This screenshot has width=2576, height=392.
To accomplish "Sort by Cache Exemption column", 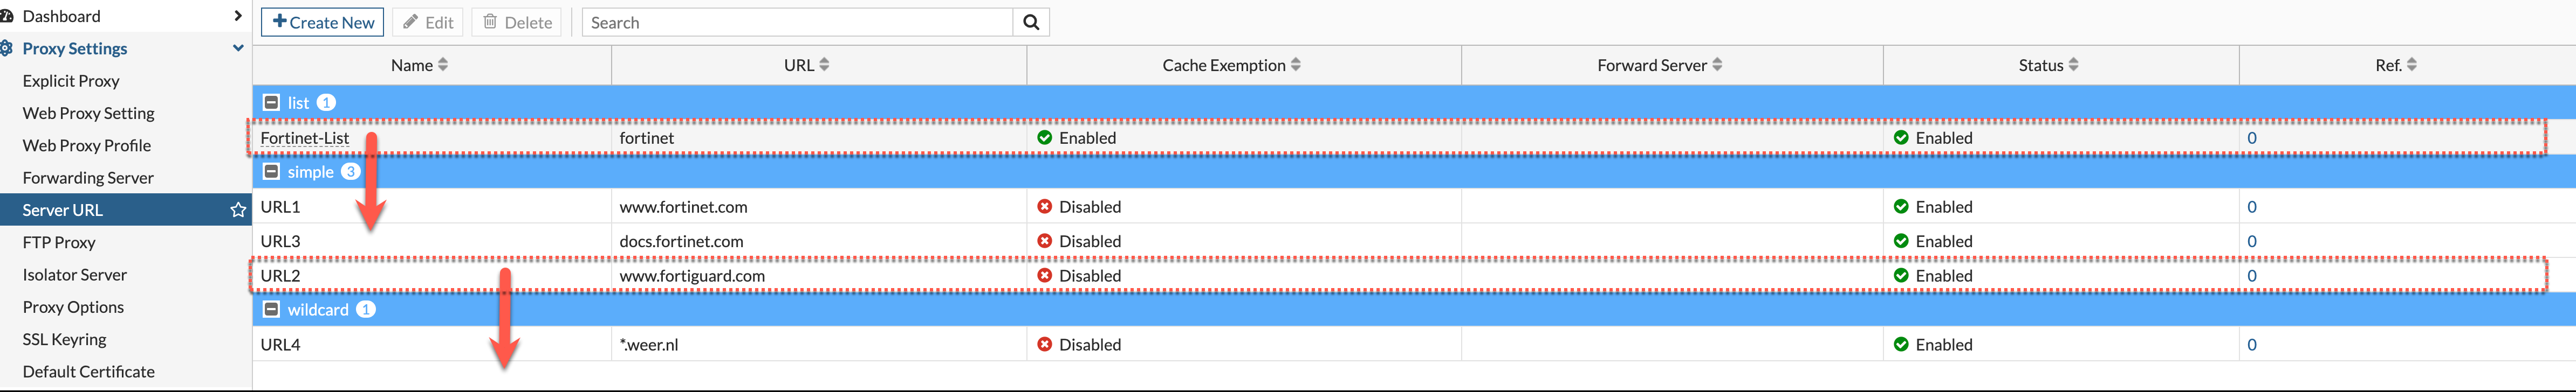I will click(x=1296, y=65).
